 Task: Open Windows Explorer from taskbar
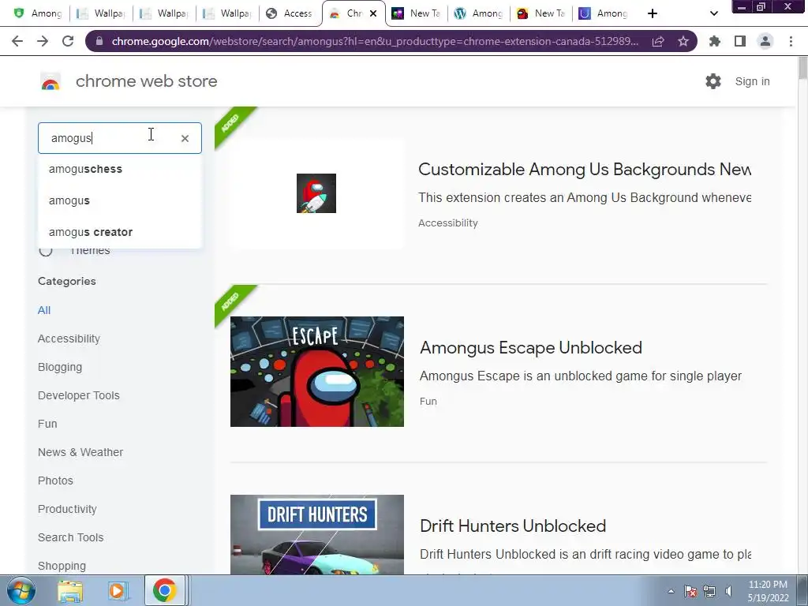click(x=70, y=591)
